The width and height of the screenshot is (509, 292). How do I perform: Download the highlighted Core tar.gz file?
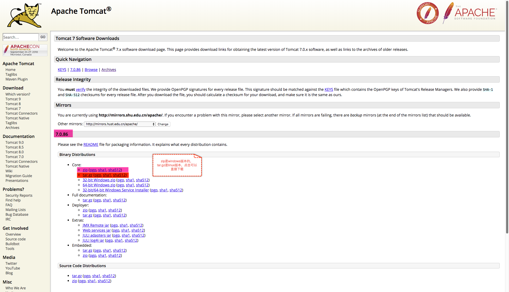point(87,175)
